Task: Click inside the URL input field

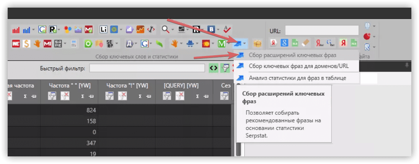Action: click(x=322, y=31)
